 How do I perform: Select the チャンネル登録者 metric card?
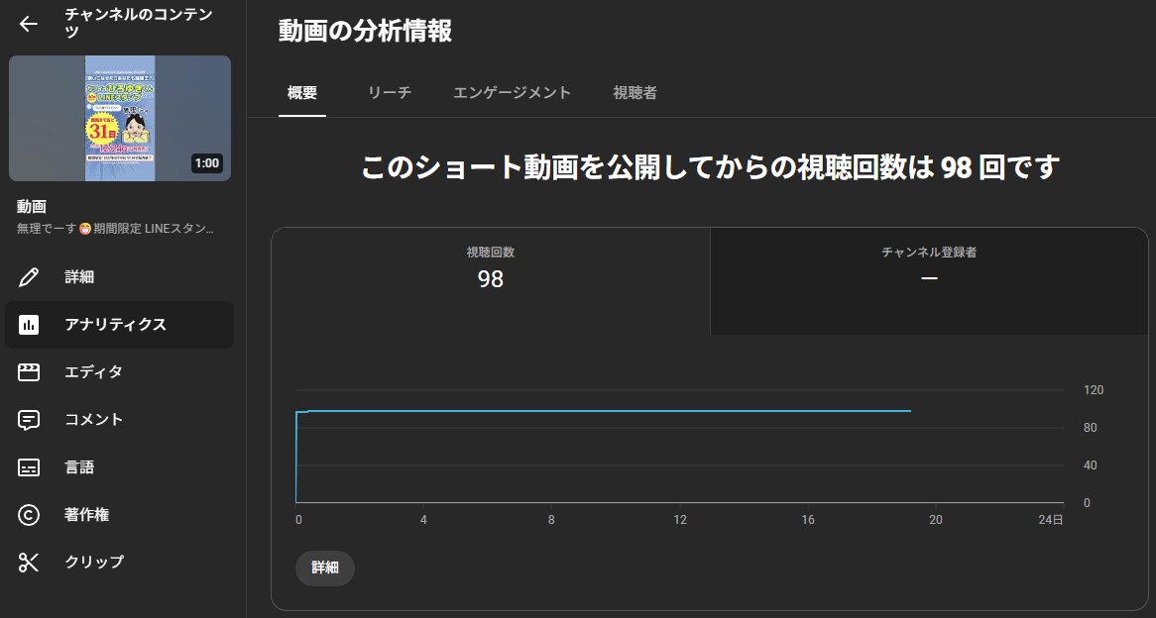[x=929, y=269]
